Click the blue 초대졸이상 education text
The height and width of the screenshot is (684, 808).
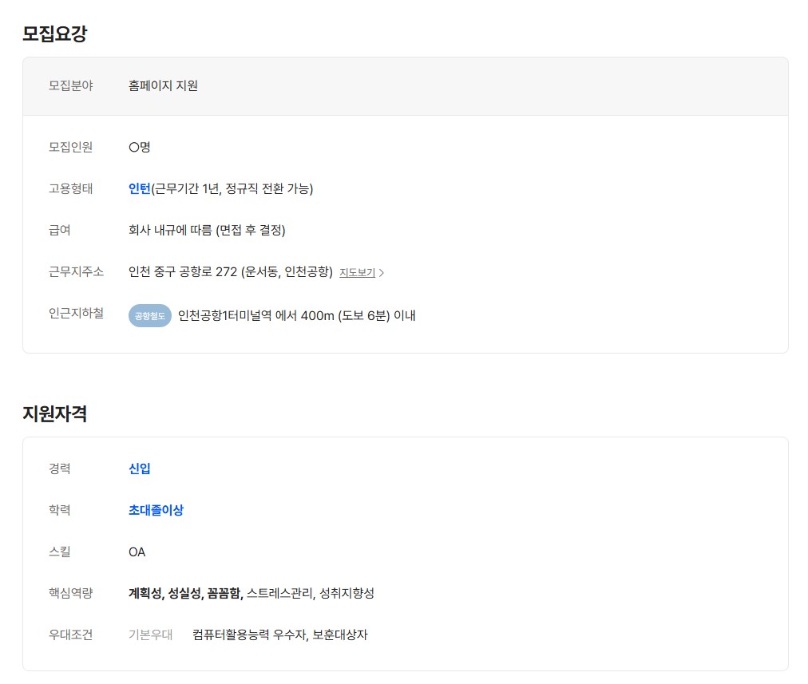[156, 510]
